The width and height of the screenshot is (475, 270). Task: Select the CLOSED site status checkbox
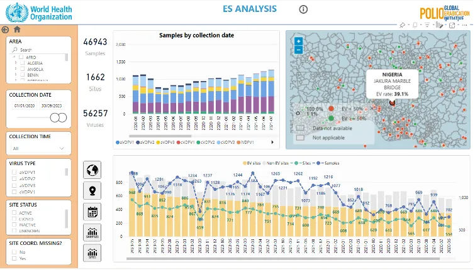pyautogui.click(x=14, y=219)
